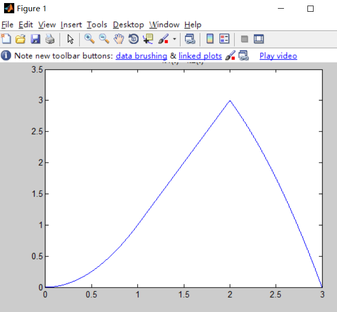Select the Edit Plot arrow tool
The width and height of the screenshot is (337, 312).
coord(70,39)
